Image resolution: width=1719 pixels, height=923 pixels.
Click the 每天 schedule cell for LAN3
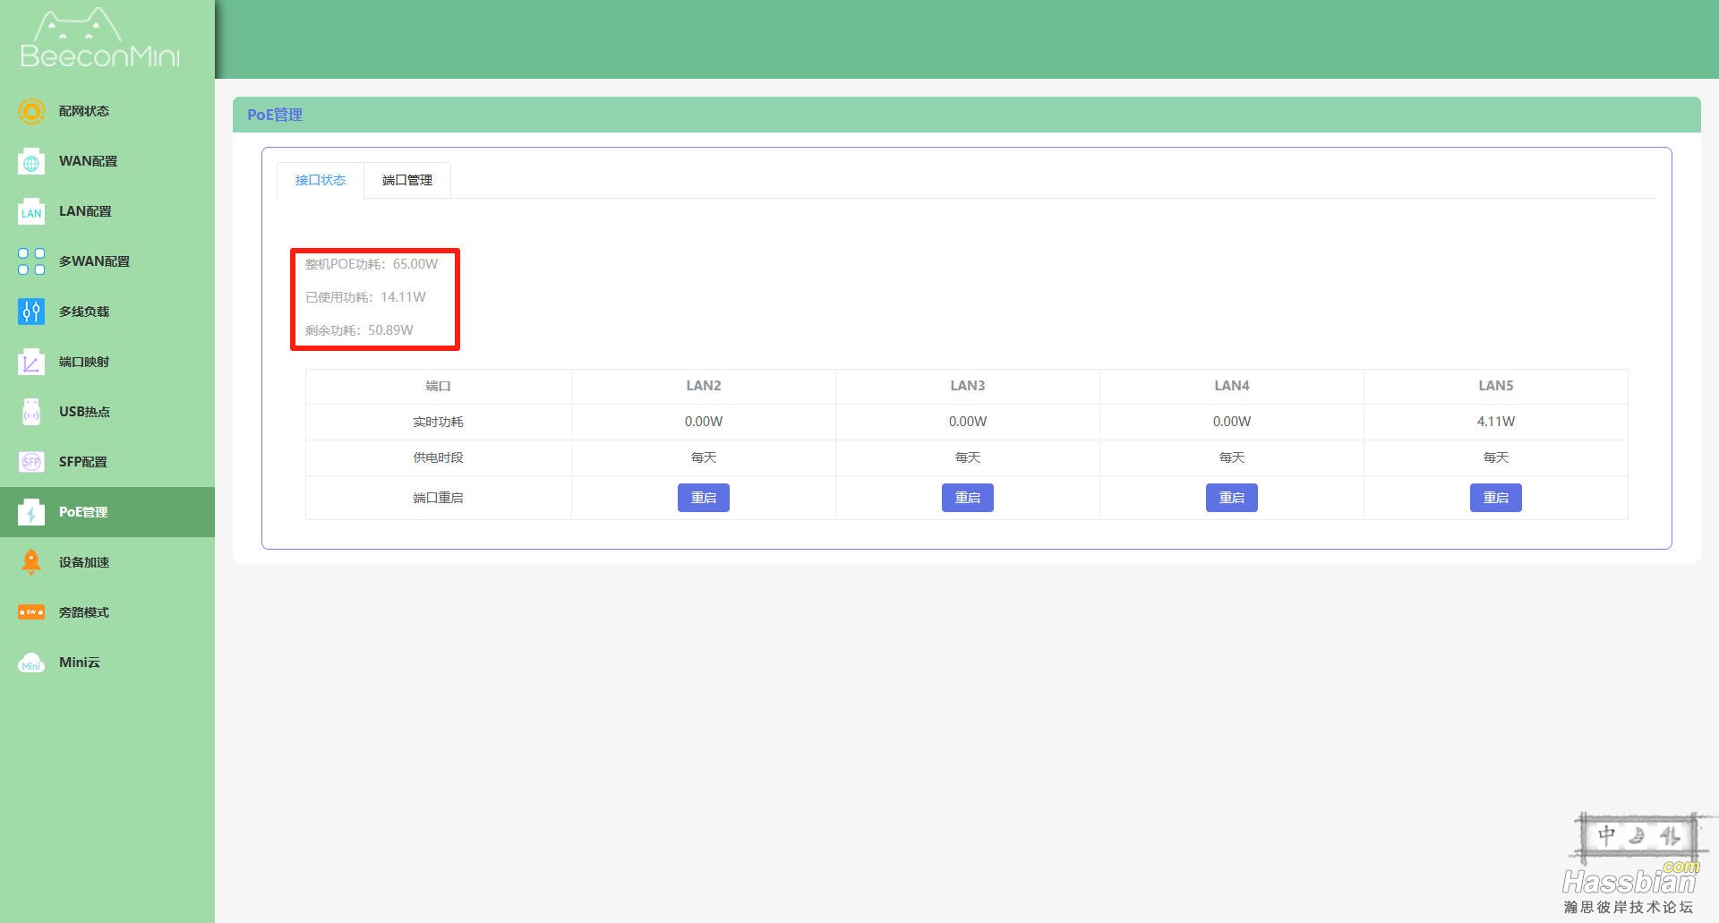click(x=968, y=457)
